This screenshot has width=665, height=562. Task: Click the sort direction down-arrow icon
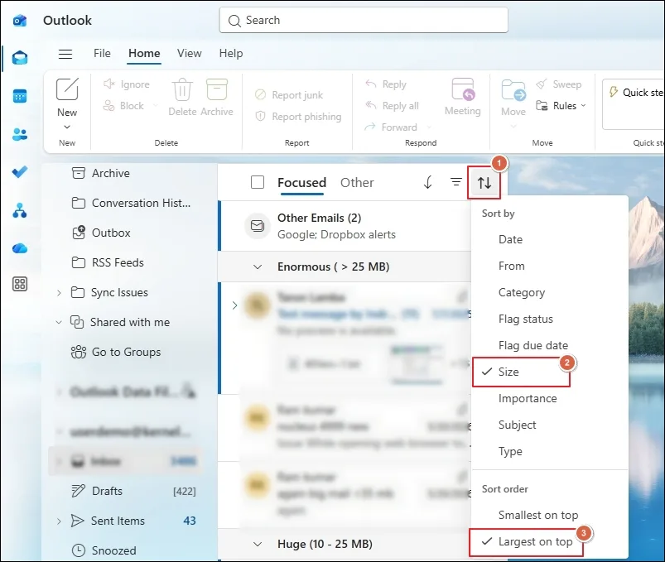pos(428,183)
